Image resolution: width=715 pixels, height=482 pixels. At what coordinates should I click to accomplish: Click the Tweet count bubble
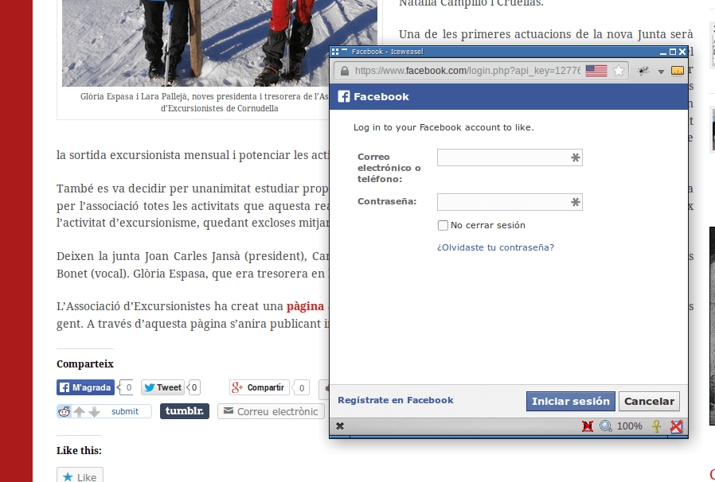click(194, 387)
